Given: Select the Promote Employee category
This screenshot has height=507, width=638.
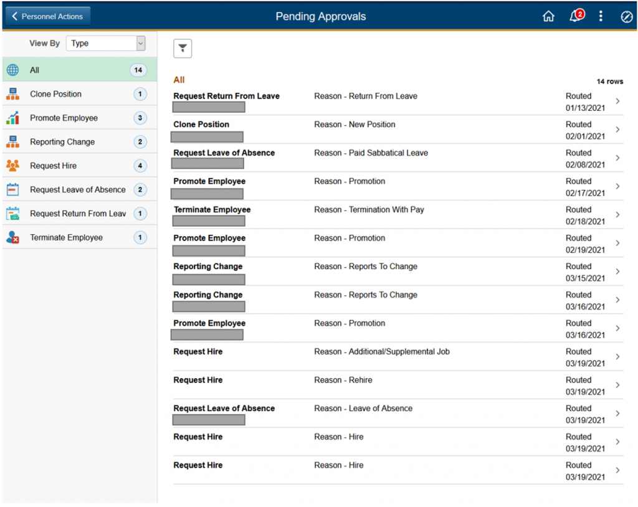Looking at the screenshot, I should (x=80, y=118).
